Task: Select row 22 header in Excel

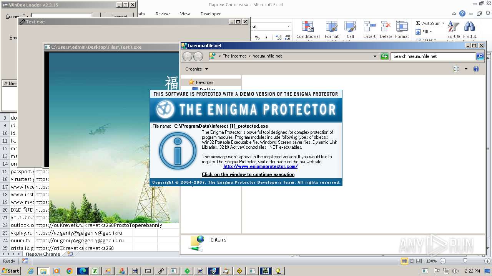Action: click(x=5, y=225)
